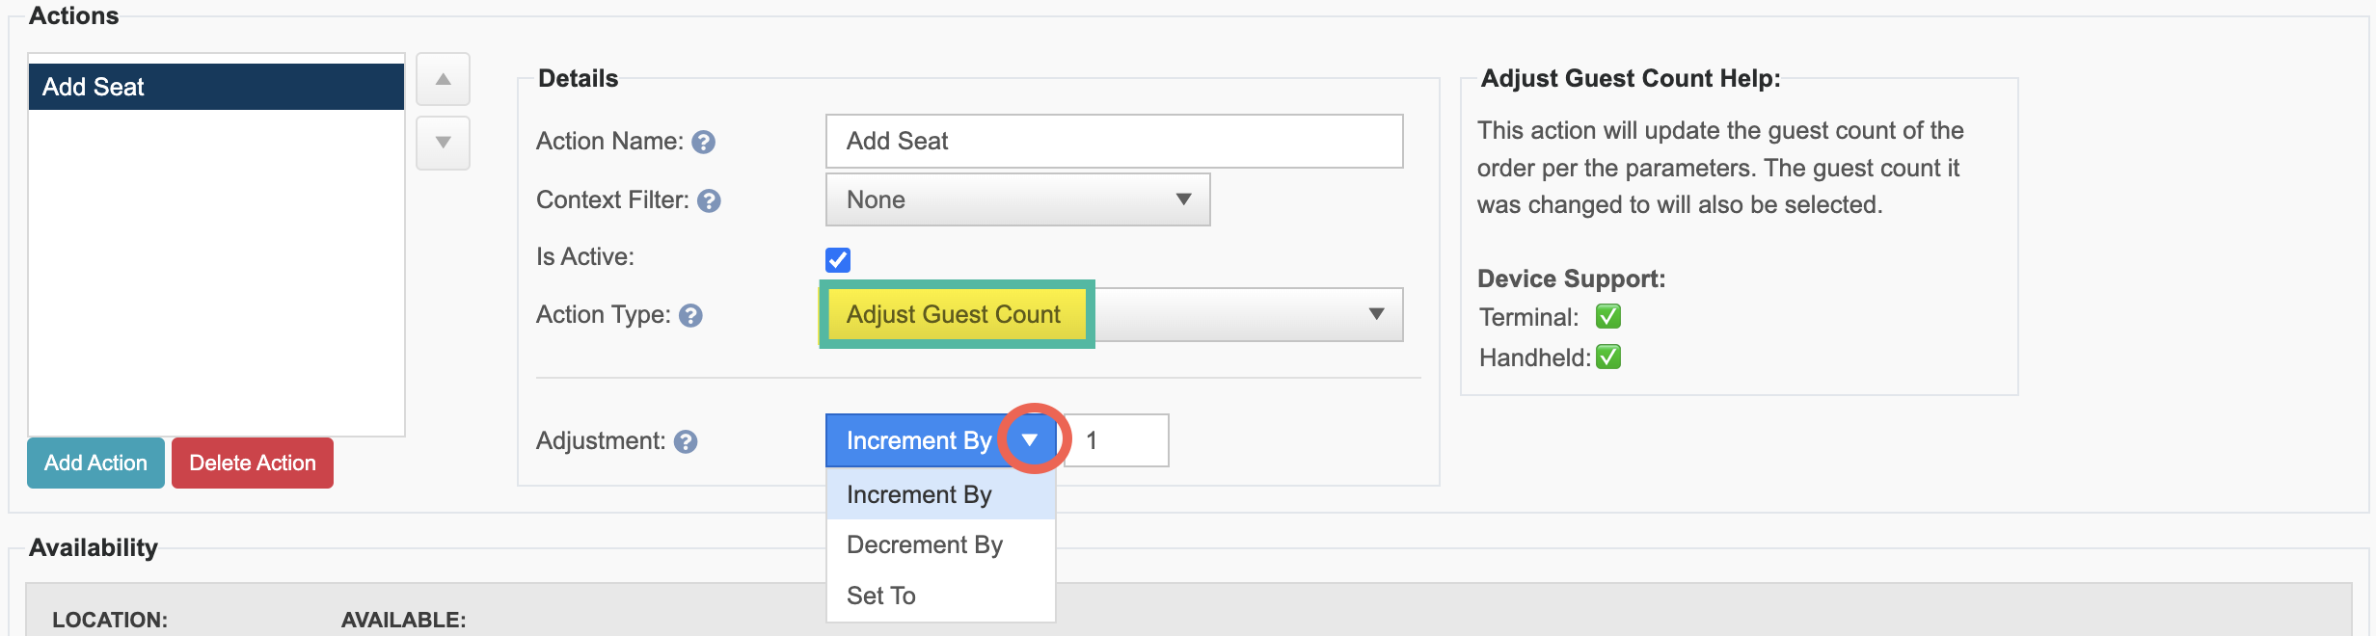This screenshot has width=2376, height=636.
Task: Show help for the Adjustment field
Action: click(686, 441)
